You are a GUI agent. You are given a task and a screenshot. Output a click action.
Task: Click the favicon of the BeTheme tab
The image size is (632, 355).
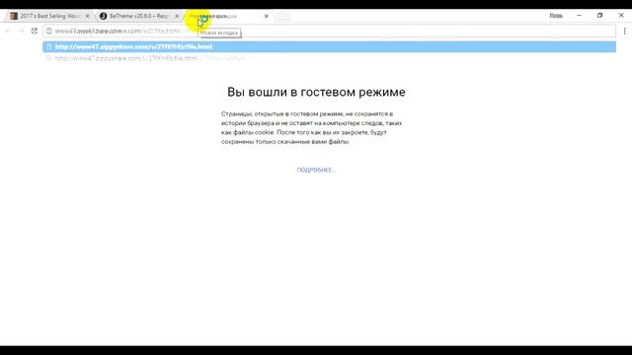point(103,16)
